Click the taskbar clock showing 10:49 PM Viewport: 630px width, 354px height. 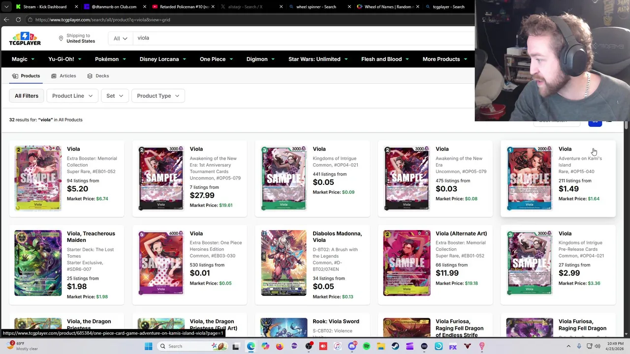click(615, 346)
